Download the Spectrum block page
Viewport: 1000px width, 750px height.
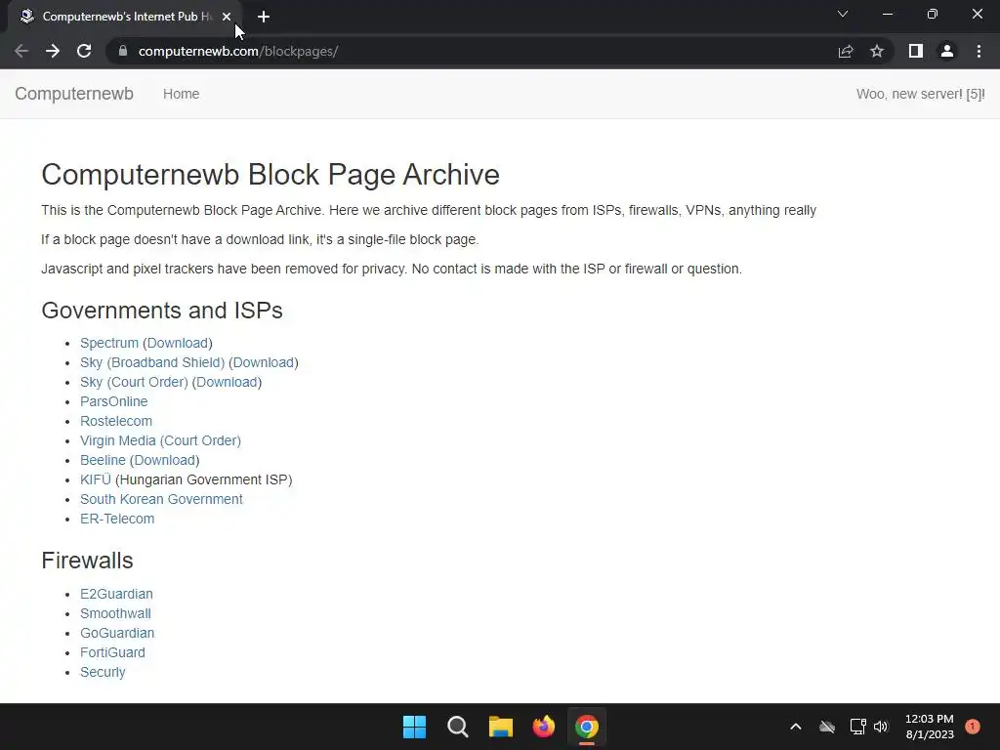178,343
